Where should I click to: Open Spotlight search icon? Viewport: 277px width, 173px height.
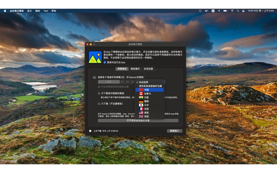[x=238, y=11]
